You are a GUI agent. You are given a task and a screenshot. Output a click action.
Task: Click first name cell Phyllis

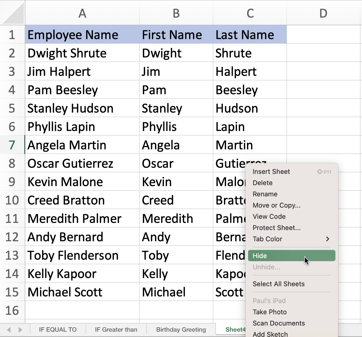tap(176, 126)
